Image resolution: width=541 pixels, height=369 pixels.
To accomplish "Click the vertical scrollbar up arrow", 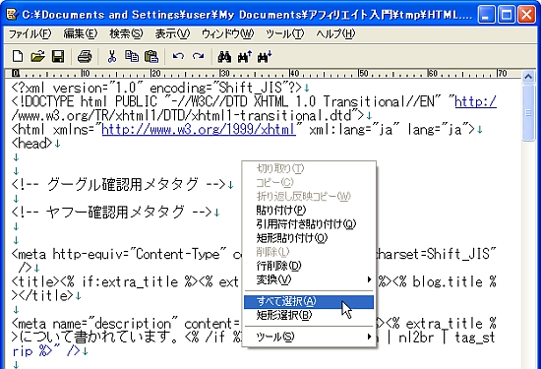I will (528, 77).
